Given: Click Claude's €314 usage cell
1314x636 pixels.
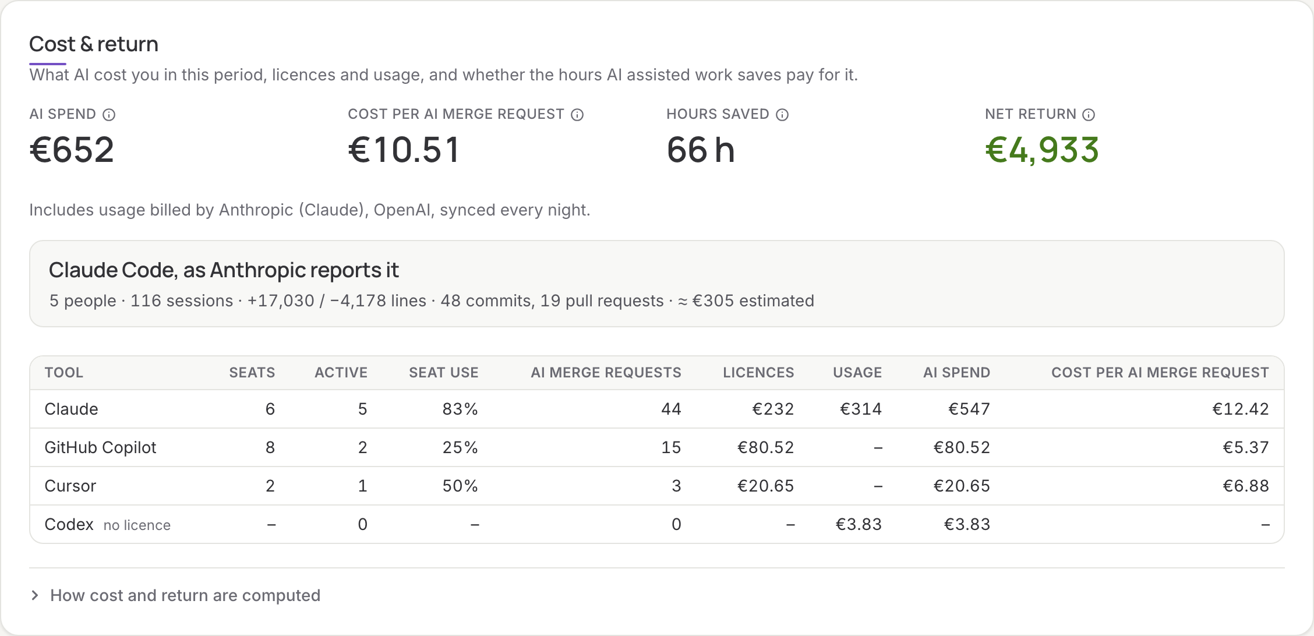Looking at the screenshot, I should pyautogui.click(x=861, y=409).
